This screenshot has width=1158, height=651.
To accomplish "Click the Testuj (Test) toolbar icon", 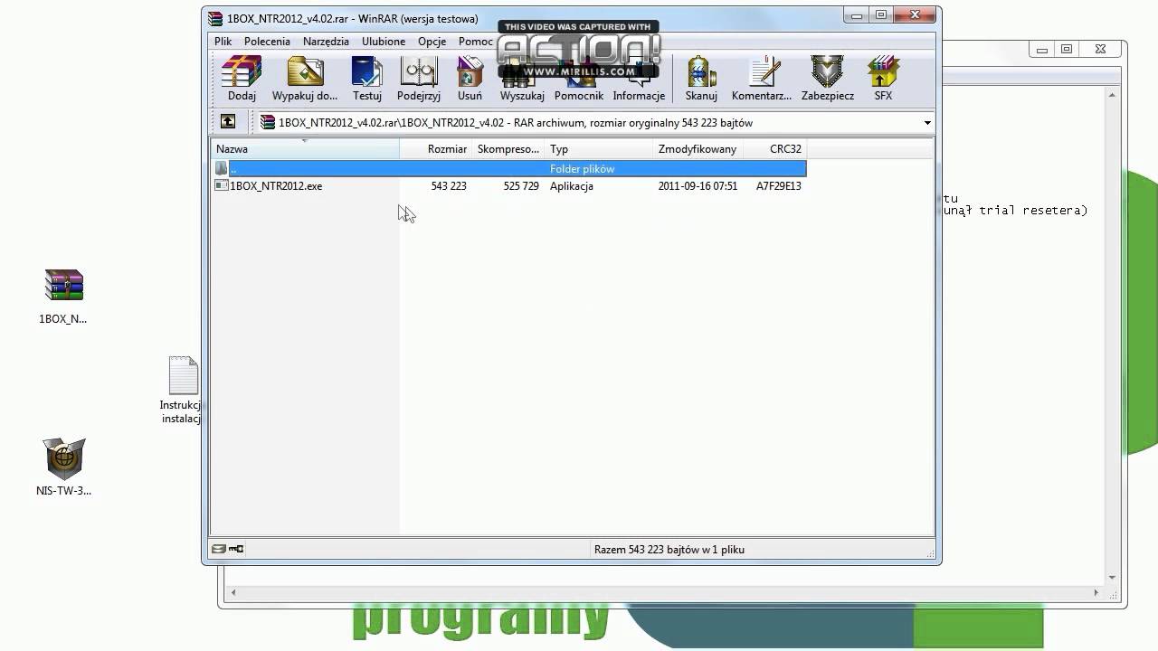I will coord(367,79).
